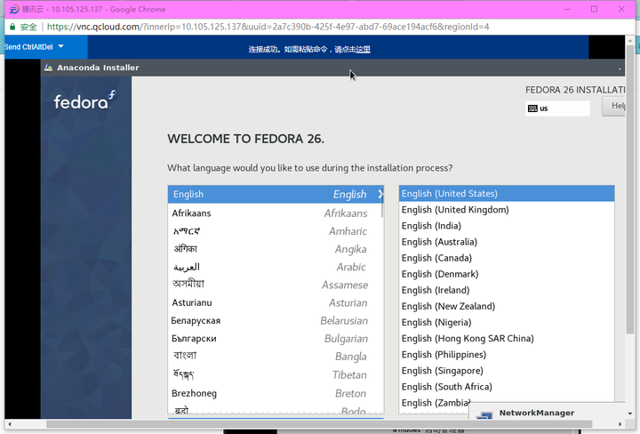Click the horizontal scrollbar right arrow
The width and height of the screenshot is (640, 434).
click(619, 424)
